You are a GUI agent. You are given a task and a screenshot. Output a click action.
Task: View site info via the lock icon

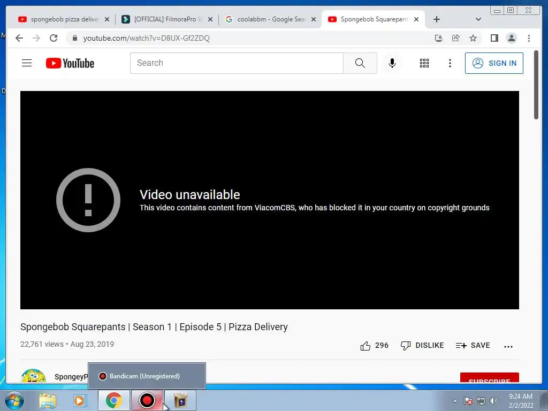tap(74, 38)
